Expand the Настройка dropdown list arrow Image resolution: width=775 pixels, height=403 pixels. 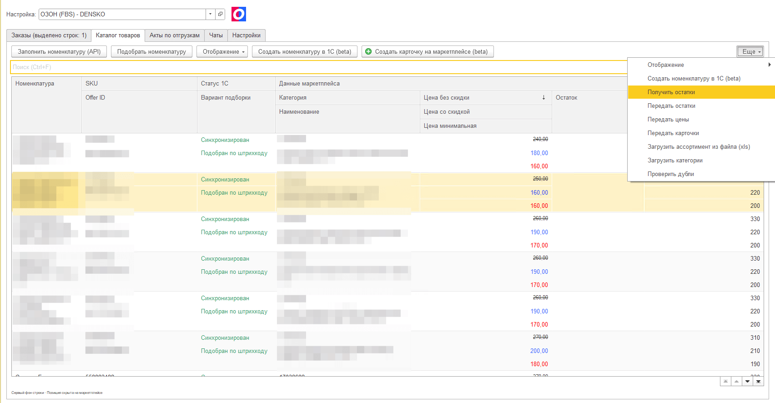pyautogui.click(x=210, y=14)
